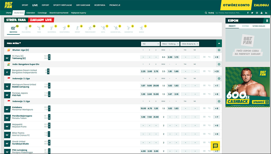271x154 pixels.
Task: Click the ZALOGUJ button
Action: (x=261, y=5)
